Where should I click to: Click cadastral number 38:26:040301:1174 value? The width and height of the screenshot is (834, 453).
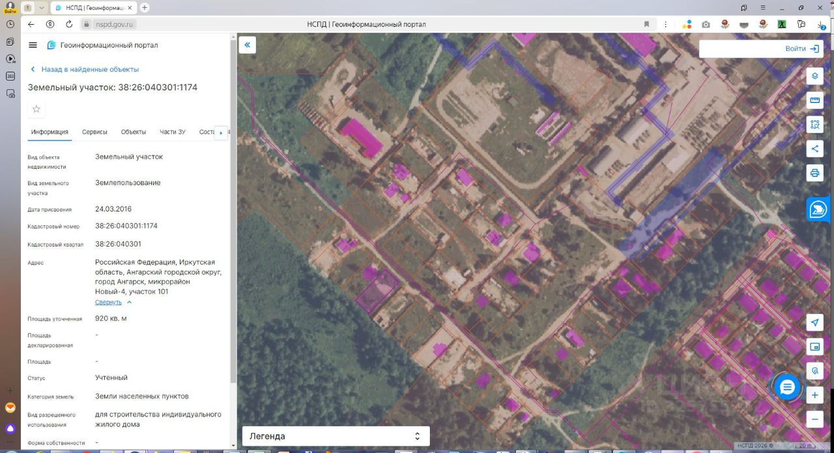[126, 226]
